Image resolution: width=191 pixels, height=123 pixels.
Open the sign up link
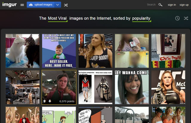coord(184,5)
